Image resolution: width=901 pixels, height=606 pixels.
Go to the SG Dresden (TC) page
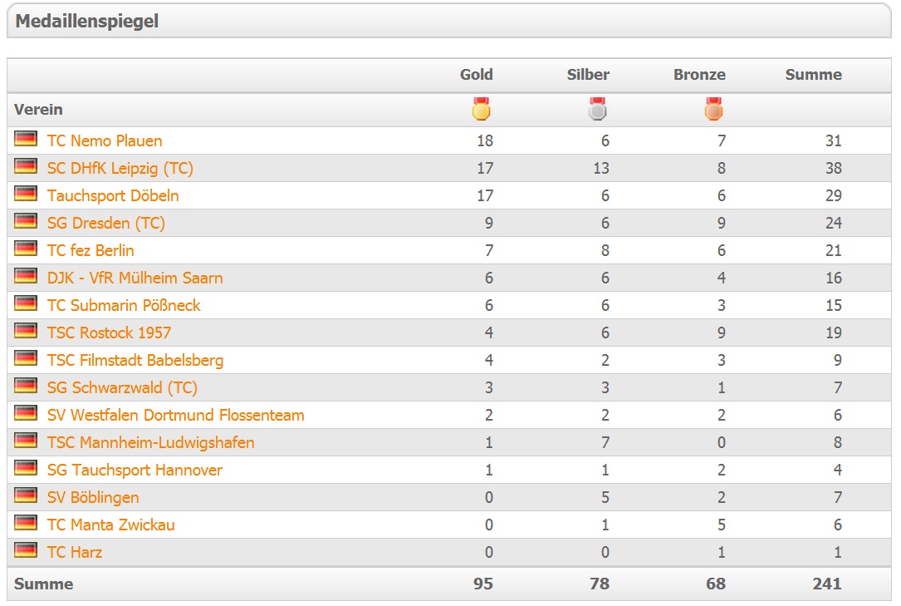point(106,223)
